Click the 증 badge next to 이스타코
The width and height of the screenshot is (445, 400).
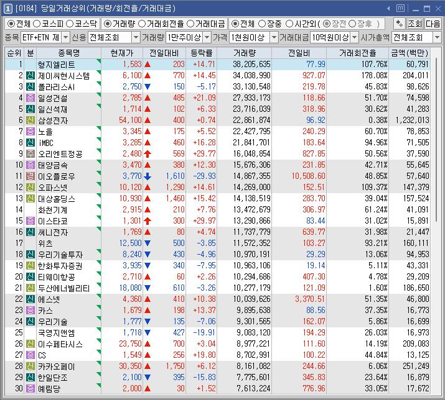(x=30, y=221)
